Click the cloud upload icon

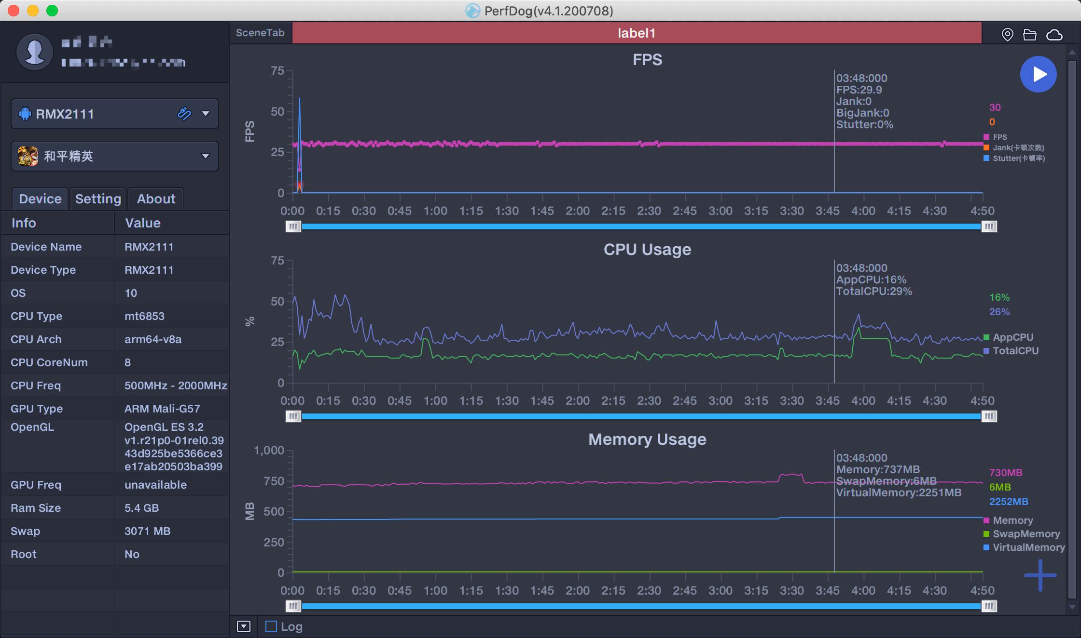(x=1054, y=34)
